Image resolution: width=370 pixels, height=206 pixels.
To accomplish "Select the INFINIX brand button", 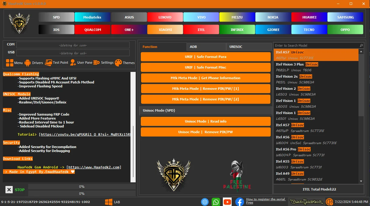I will (x=237, y=30).
